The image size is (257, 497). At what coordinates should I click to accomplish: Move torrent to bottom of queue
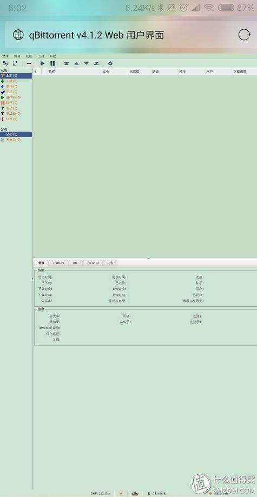point(96,63)
